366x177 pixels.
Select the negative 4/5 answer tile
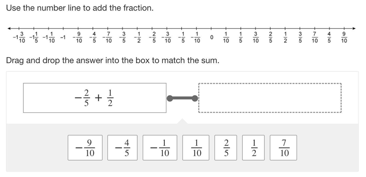coord(122,148)
